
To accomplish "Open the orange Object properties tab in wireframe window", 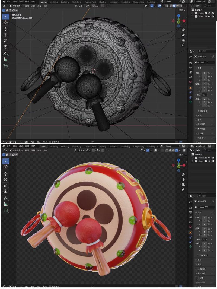I will (x=190, y=88).
